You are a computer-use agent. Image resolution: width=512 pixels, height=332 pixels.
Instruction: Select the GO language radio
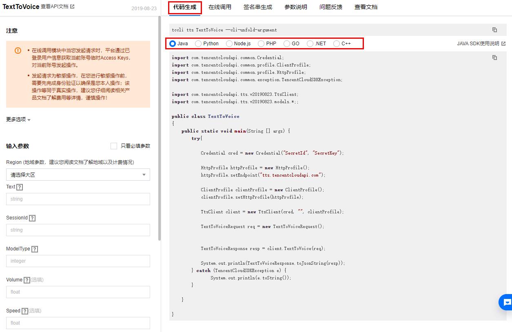(x=287, y=43)
